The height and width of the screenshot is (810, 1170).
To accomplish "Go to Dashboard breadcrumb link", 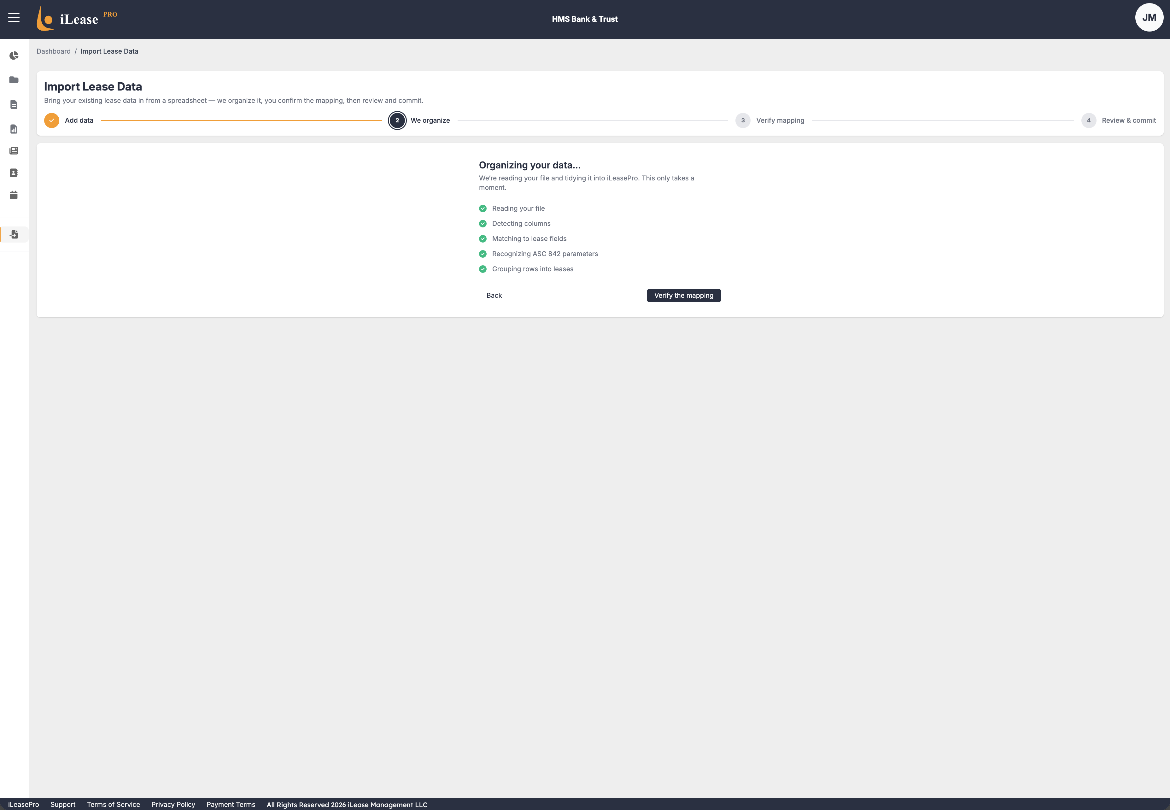I will pyautogui.click(x=53, y=51).
